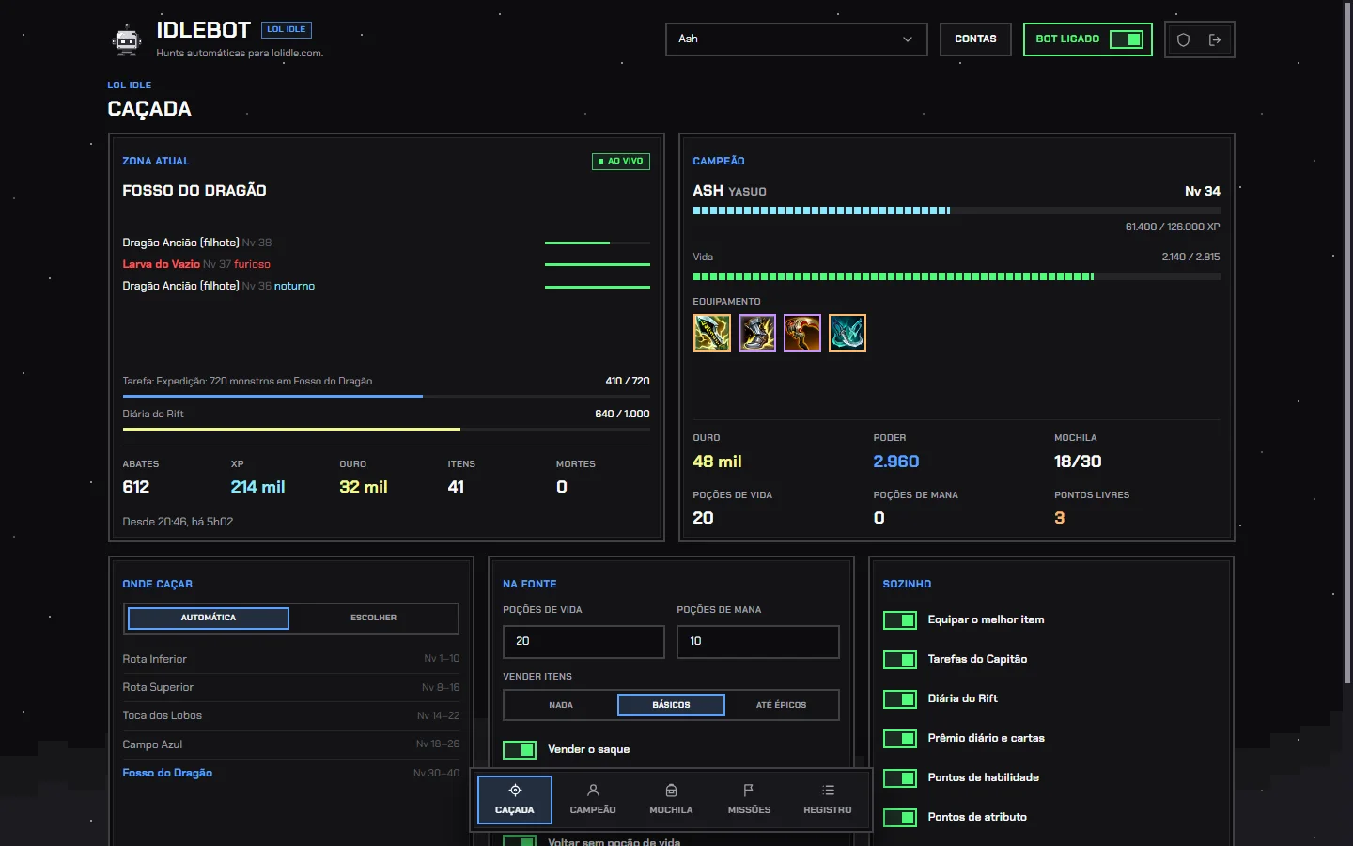Click the LOL IDLE breadcrumb above Caçada

130,85
